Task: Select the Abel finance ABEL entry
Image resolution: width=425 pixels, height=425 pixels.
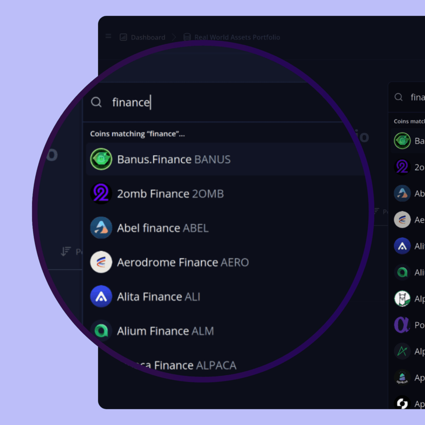Action: (x=163, y=228)
